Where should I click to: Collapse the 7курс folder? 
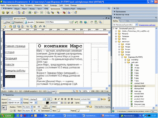click(x=119, y=55)
